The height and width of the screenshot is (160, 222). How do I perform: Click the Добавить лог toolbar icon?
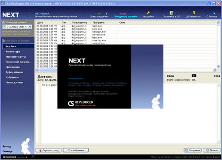point(194,13)
